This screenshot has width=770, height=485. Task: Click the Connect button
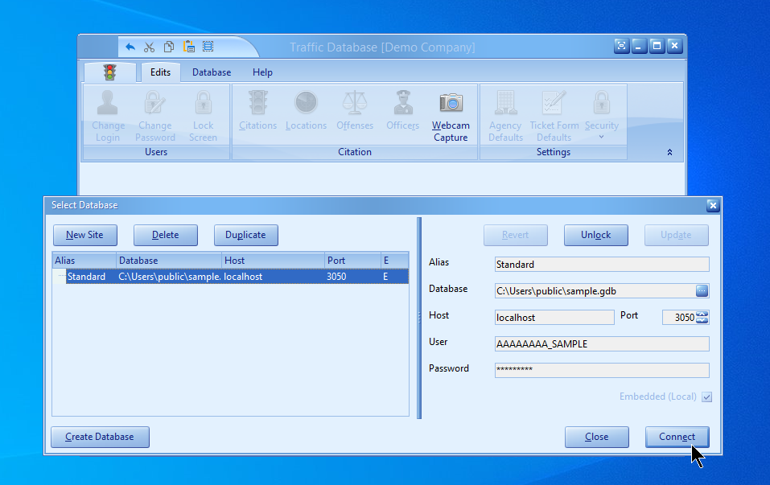coord(677,437)
